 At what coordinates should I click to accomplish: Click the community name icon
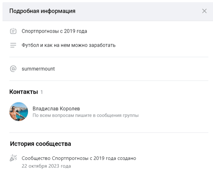coord(13,31)
